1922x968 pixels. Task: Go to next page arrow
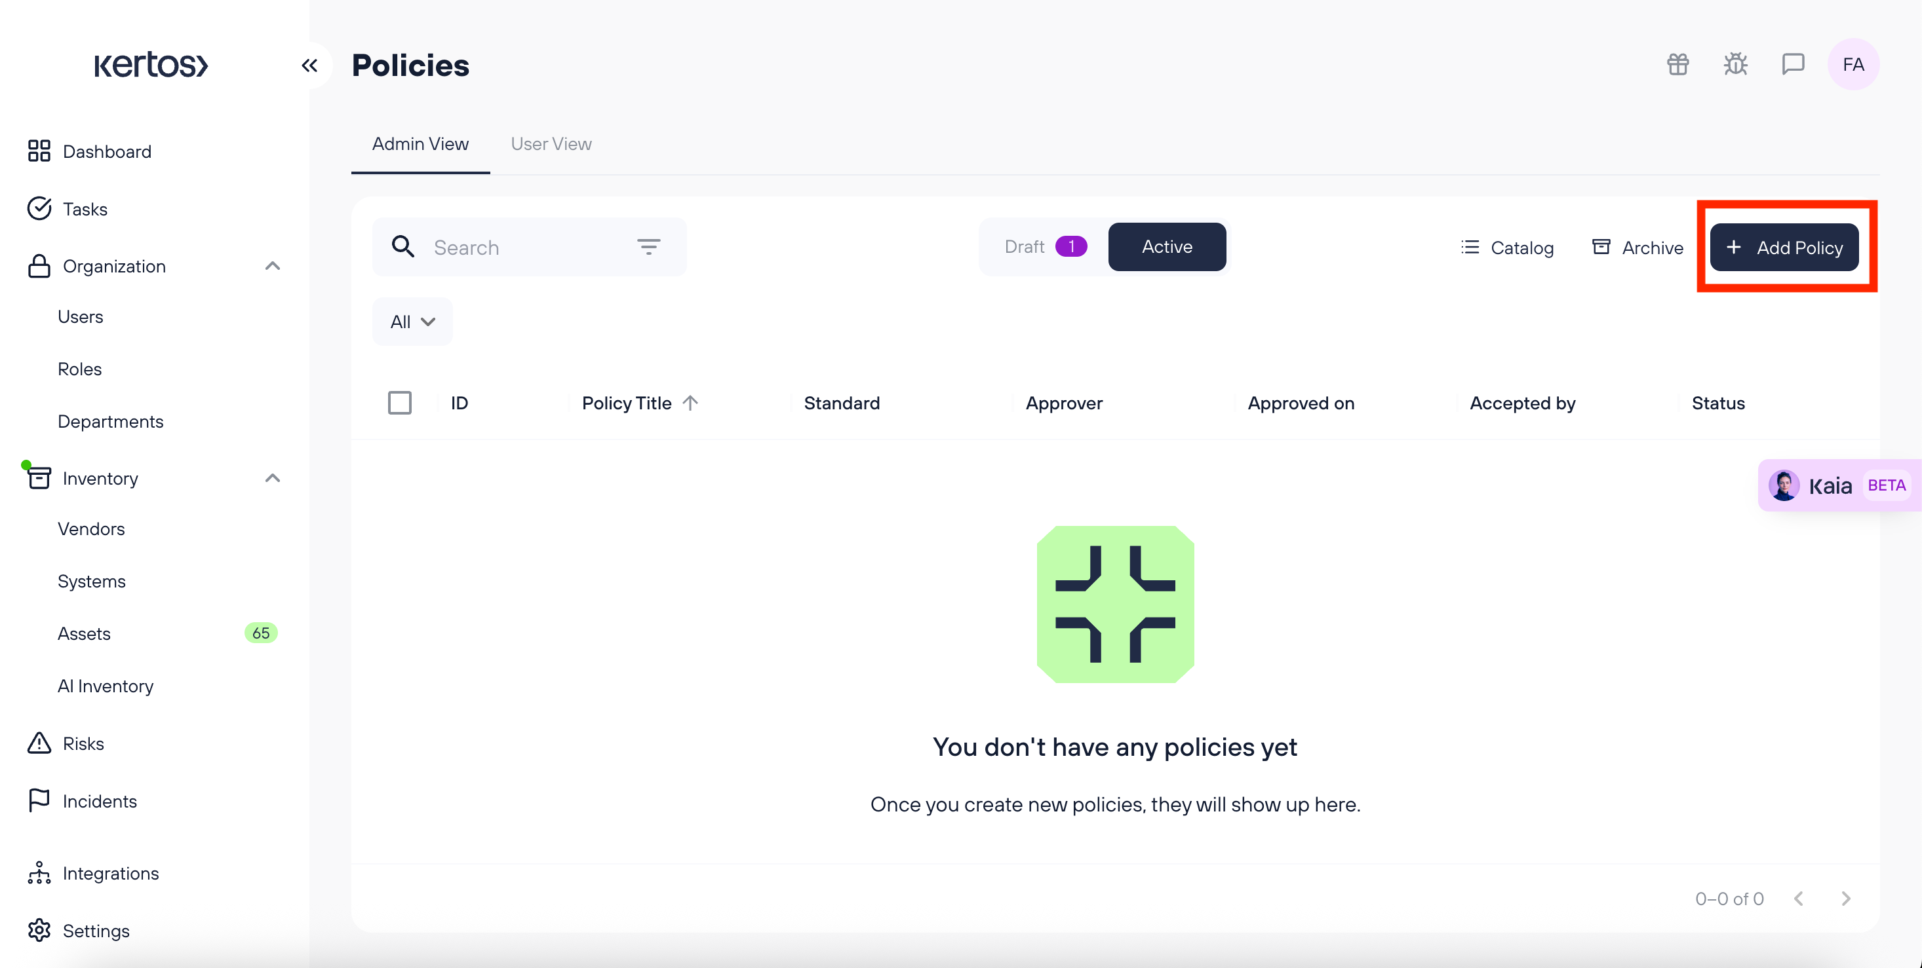point(1846,899)
